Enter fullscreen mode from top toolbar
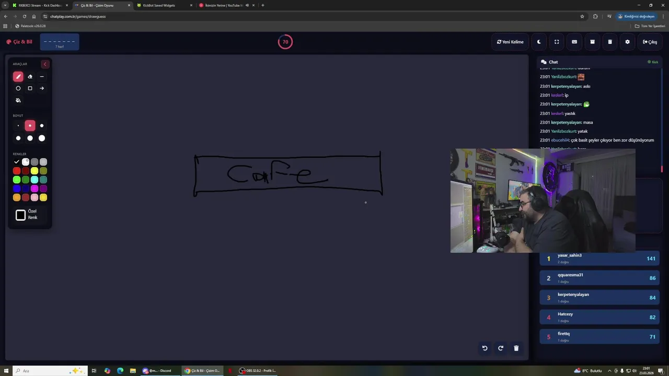This screenshot has height=376, width=669. [557, 42]
